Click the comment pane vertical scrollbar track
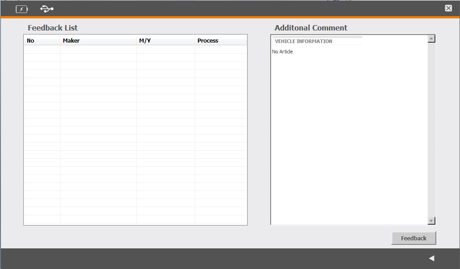 click(x=431, y=130)
